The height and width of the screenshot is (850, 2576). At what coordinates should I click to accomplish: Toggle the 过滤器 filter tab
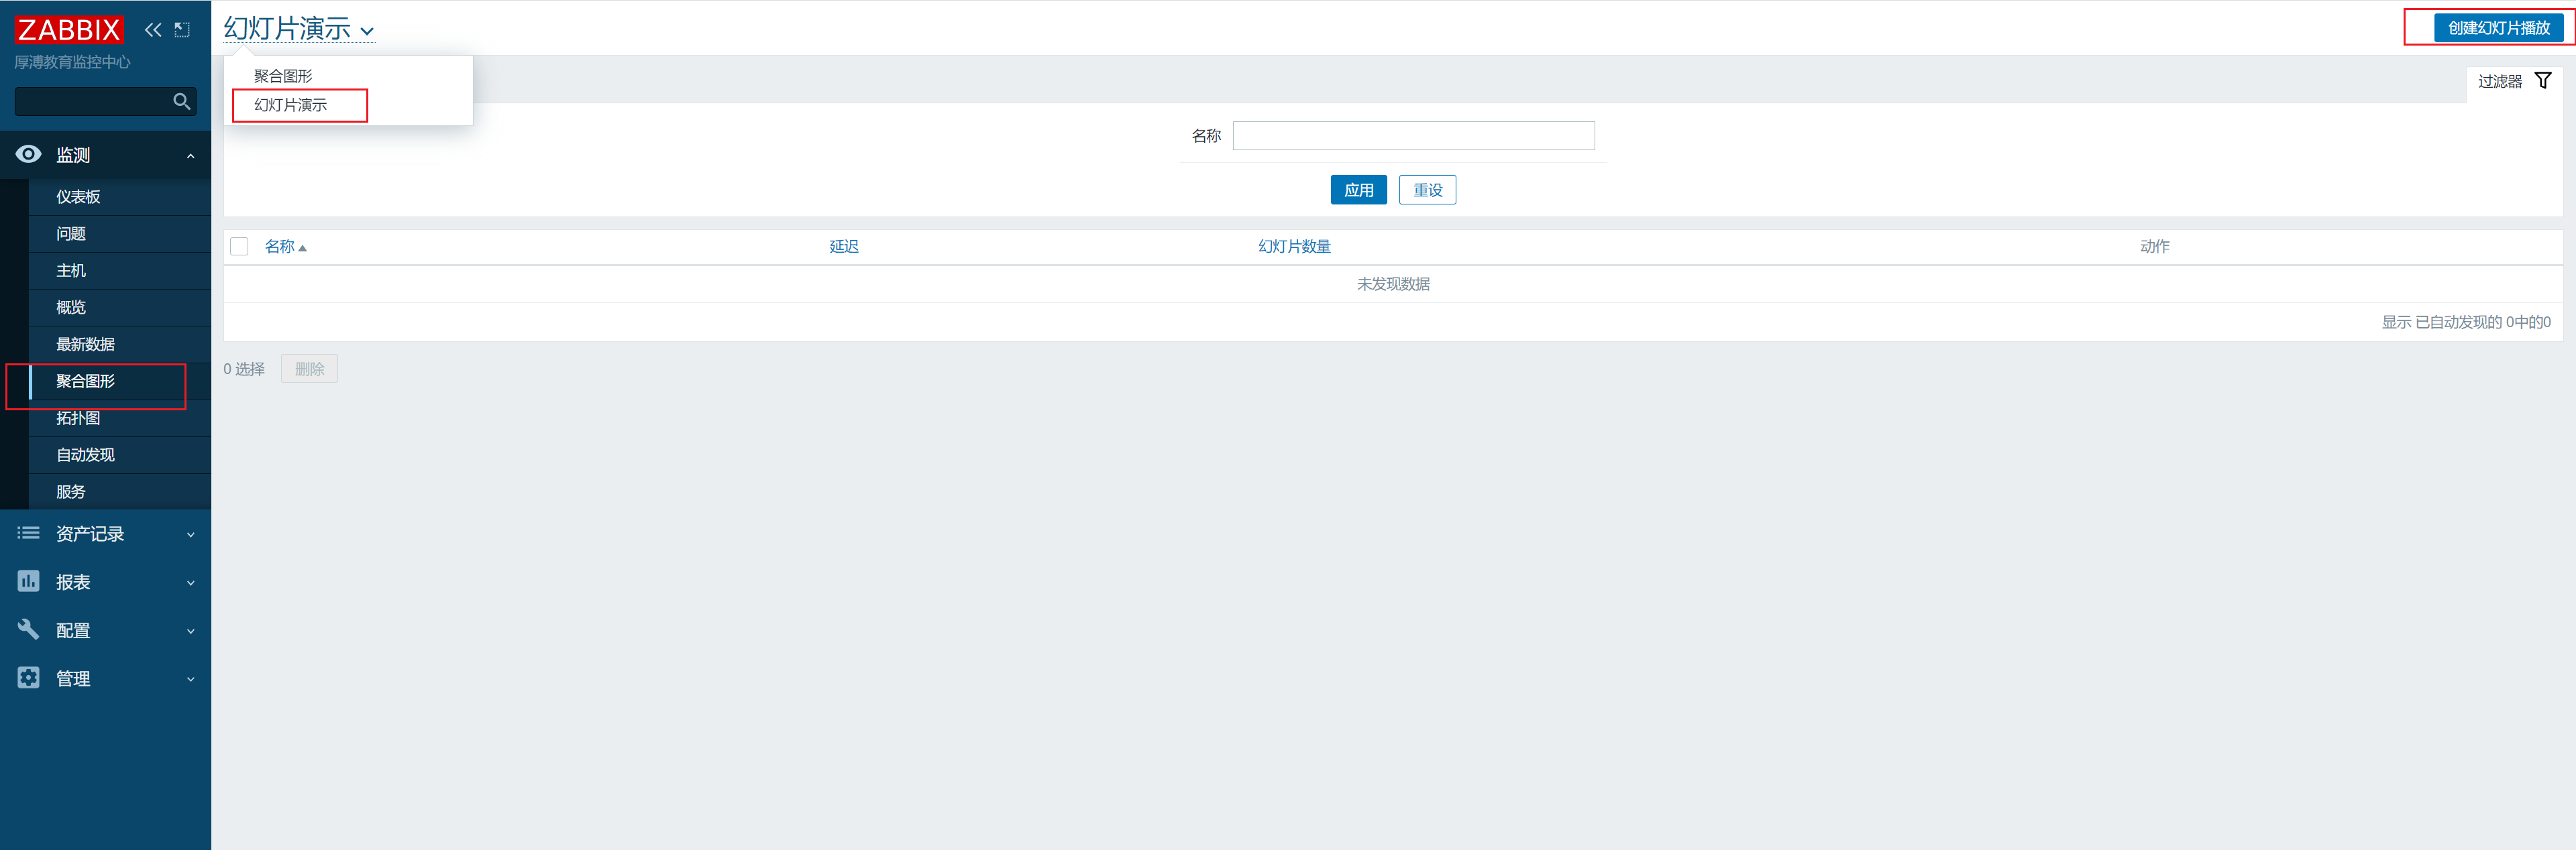[x=2514, y=82]
